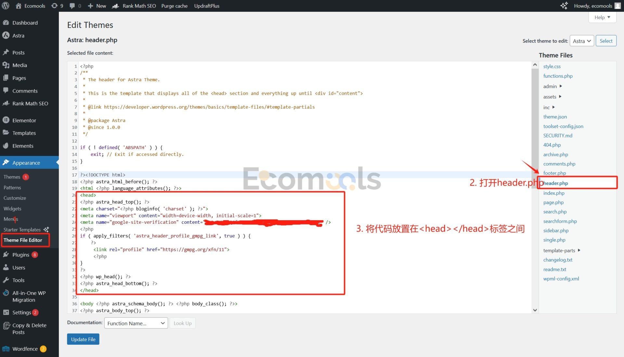Click the sparkle icon beside Howdy
The width and height of the screenshot is (624, 357).
pyautogui.click(x=564, y=6)
